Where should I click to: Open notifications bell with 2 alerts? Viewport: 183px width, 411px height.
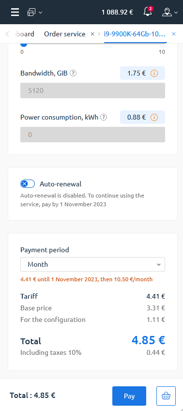coord(148,12)
